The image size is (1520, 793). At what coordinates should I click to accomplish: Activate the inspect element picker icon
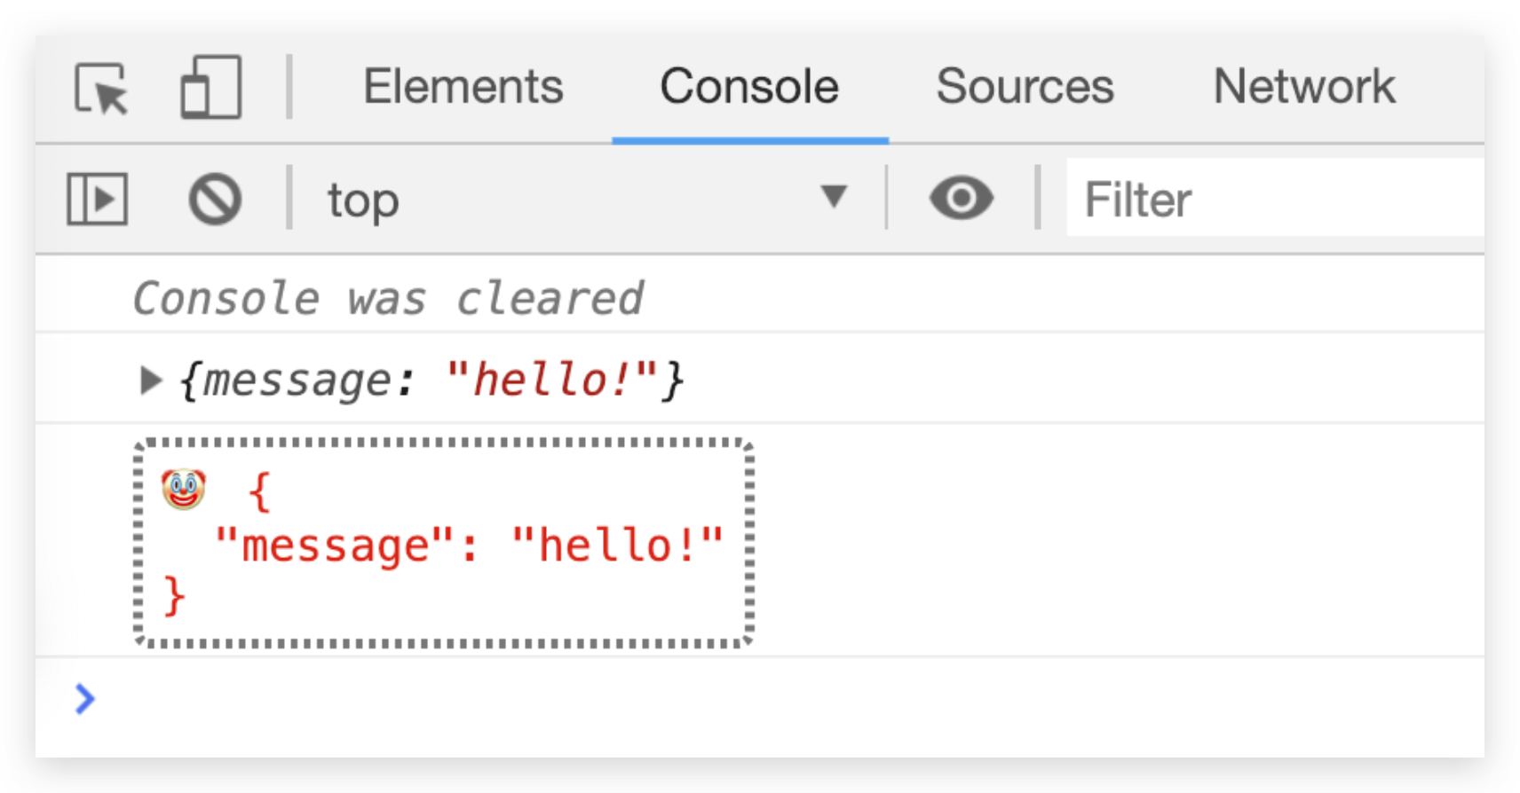pyautogui.click(x=101, y=88)
